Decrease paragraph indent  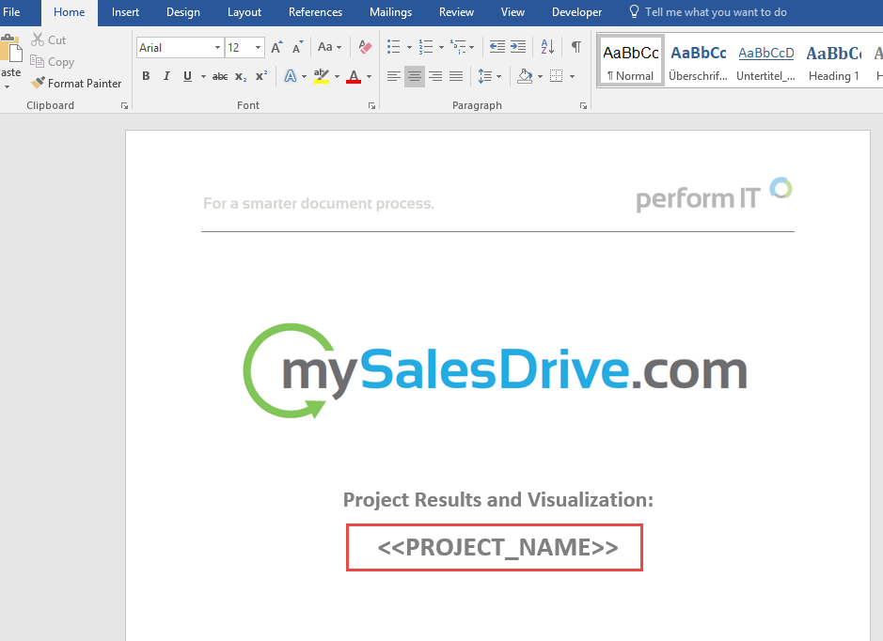497,47
